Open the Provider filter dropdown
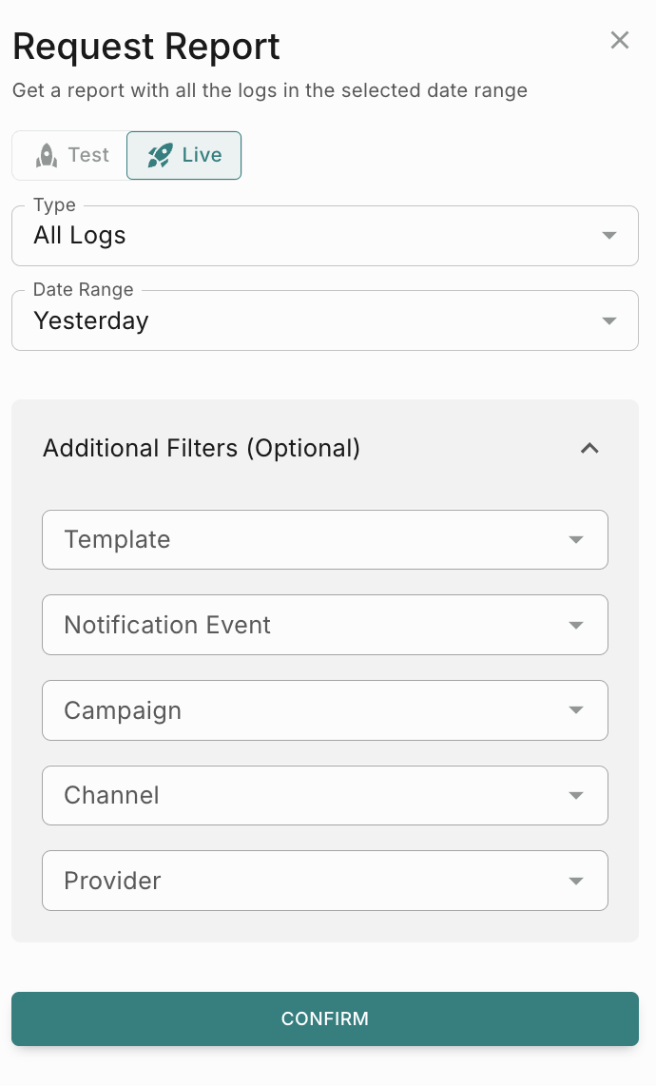656x1086 pixels. tap(324, 881)
